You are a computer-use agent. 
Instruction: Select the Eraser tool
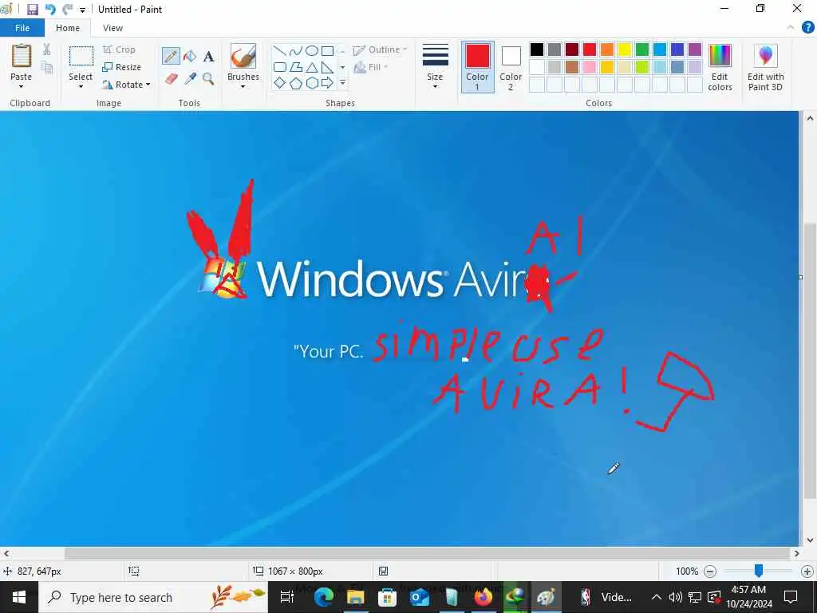[x=171, y=79]
